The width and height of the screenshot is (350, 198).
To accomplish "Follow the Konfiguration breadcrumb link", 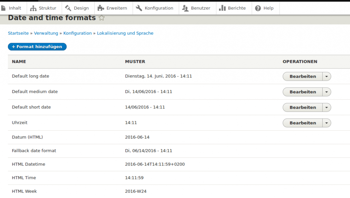I will click(78, 33).
